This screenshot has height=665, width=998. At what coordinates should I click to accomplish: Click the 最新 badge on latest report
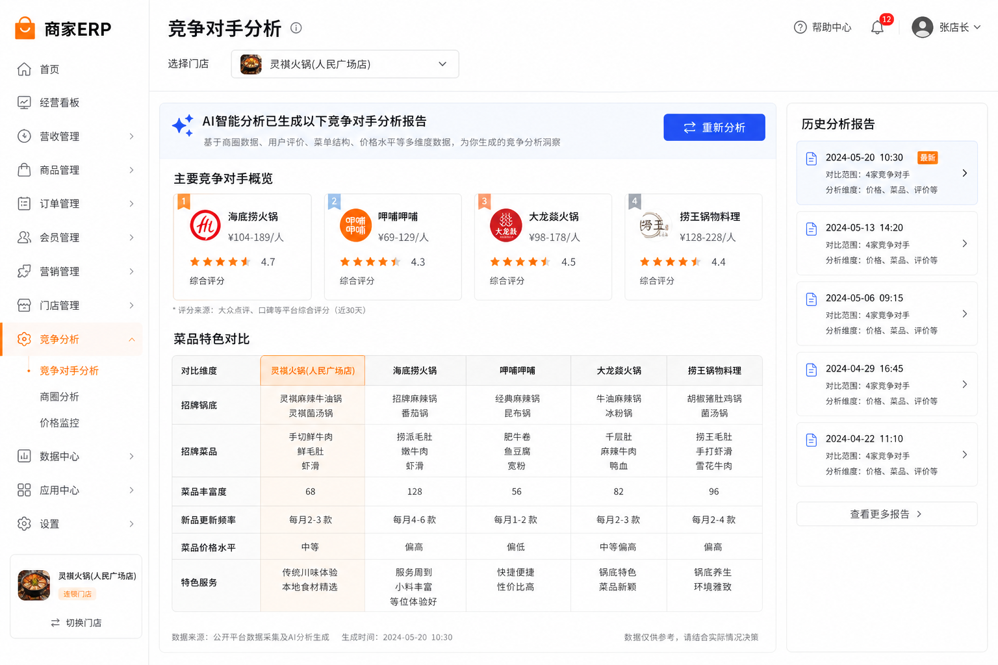[927, 158]
